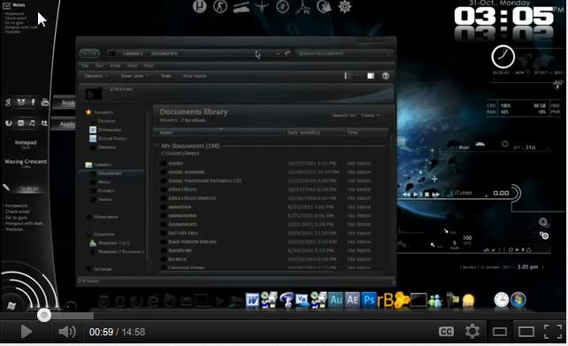This screenshot has width=568, height=346.
Task: Open the gear icon in the top launcher
Action: (x=344, y=6)
